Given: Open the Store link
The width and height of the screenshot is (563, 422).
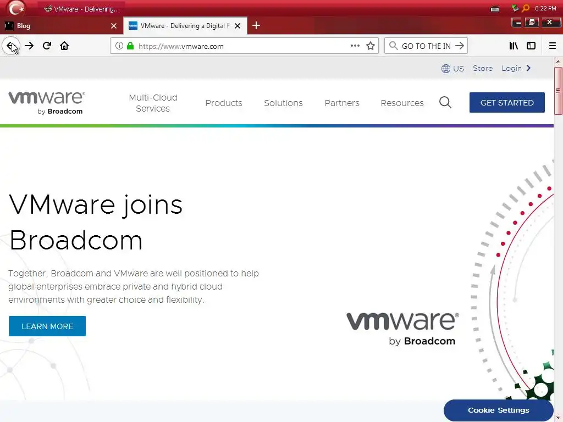Looking at the screenshot, I should (x=483, y=68).
